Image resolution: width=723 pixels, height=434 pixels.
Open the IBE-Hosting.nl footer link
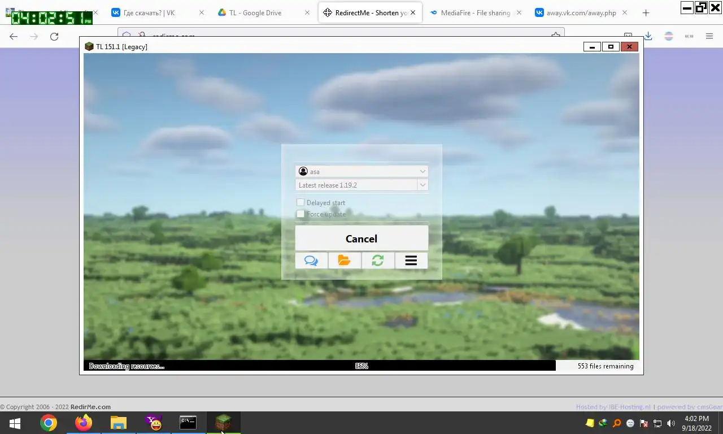[629, 407]
